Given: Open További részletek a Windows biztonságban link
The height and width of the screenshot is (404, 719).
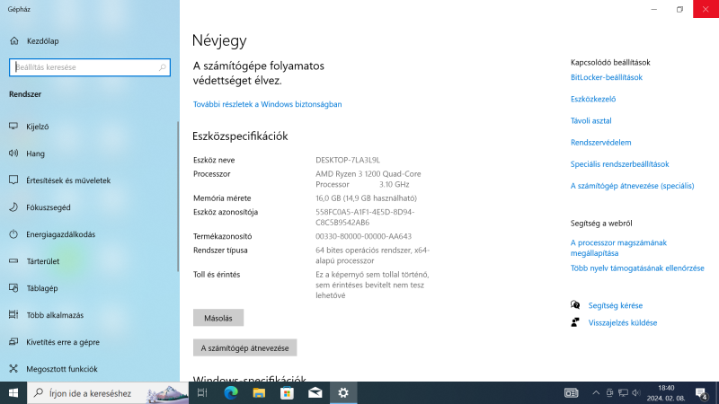Looking at the screenshot, I should tap(267, 104).
